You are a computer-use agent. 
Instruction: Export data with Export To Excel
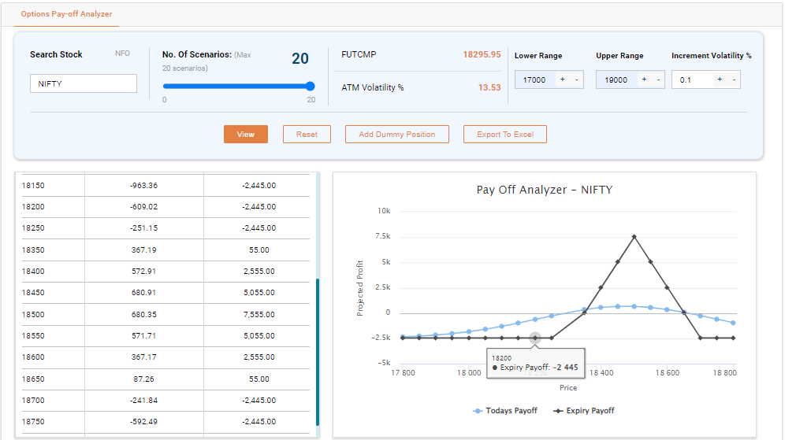click(504, 135)
